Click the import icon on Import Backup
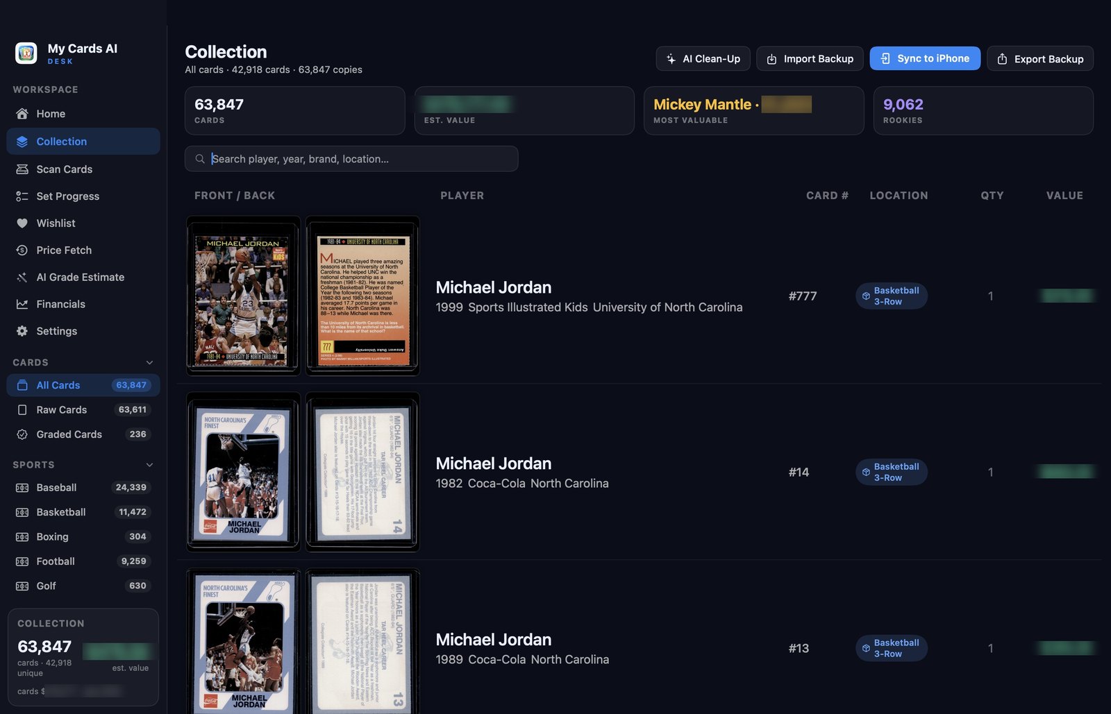Image resolution: width=1111 pixels, height=714 pixels. pyautogui.click(x=771, y=59)
